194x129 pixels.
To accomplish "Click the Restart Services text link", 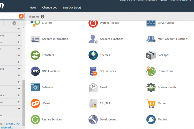I will click(52, 119).
